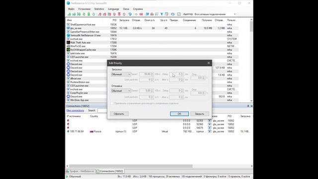Click the first green download priority toolbar icon
Screen dimensions: 318x179
click(x=69, y=14)
